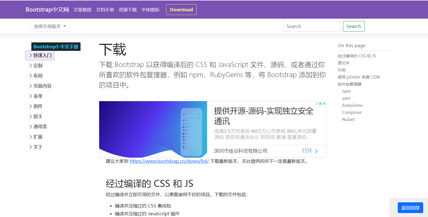Open the 资源下载 menu entry
The height and width of the screenshot is (217, 428).
pyautogui.click(x=127, y=9)
